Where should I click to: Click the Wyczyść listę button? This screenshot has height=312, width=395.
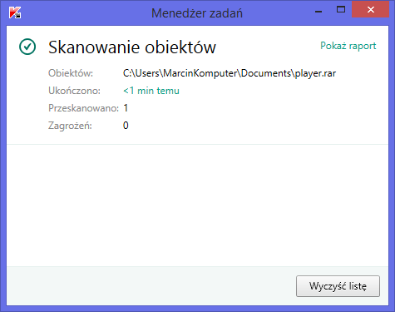coord(338,286)
